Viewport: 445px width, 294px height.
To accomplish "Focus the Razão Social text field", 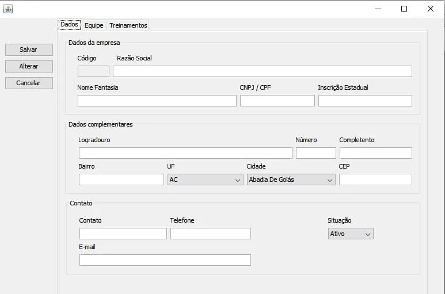I will [x=262, y=71].
